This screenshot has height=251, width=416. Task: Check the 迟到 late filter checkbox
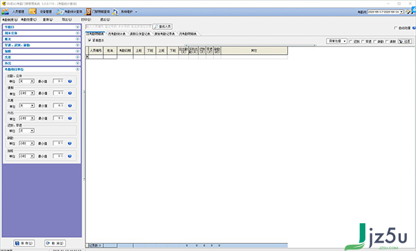(351, 42)
